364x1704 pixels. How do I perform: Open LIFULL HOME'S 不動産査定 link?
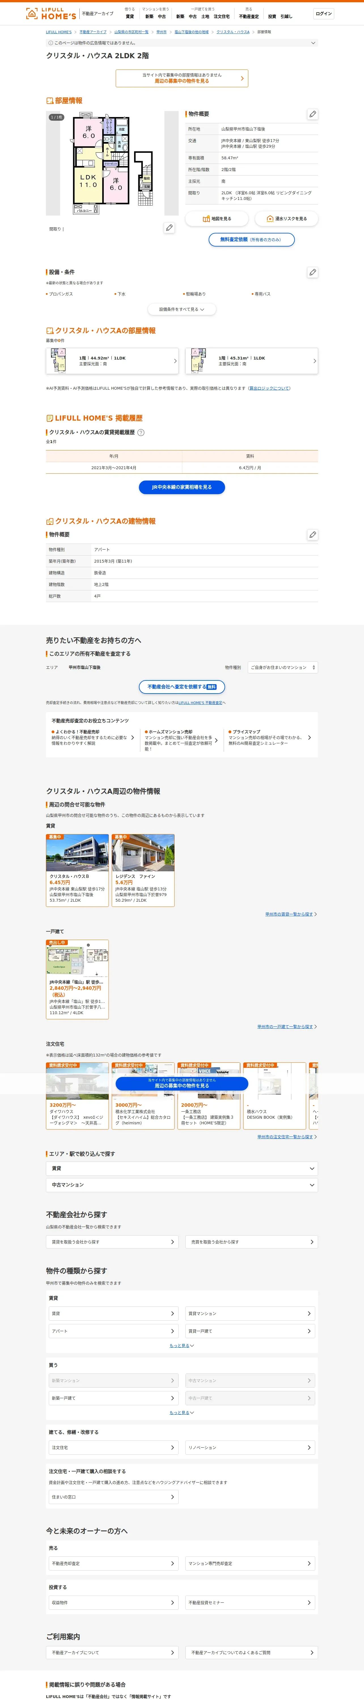(x=200, y=703)
